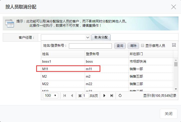181x122 pixels.
Task: Sort by the 所在部门 column header
Action: (151, 54)
